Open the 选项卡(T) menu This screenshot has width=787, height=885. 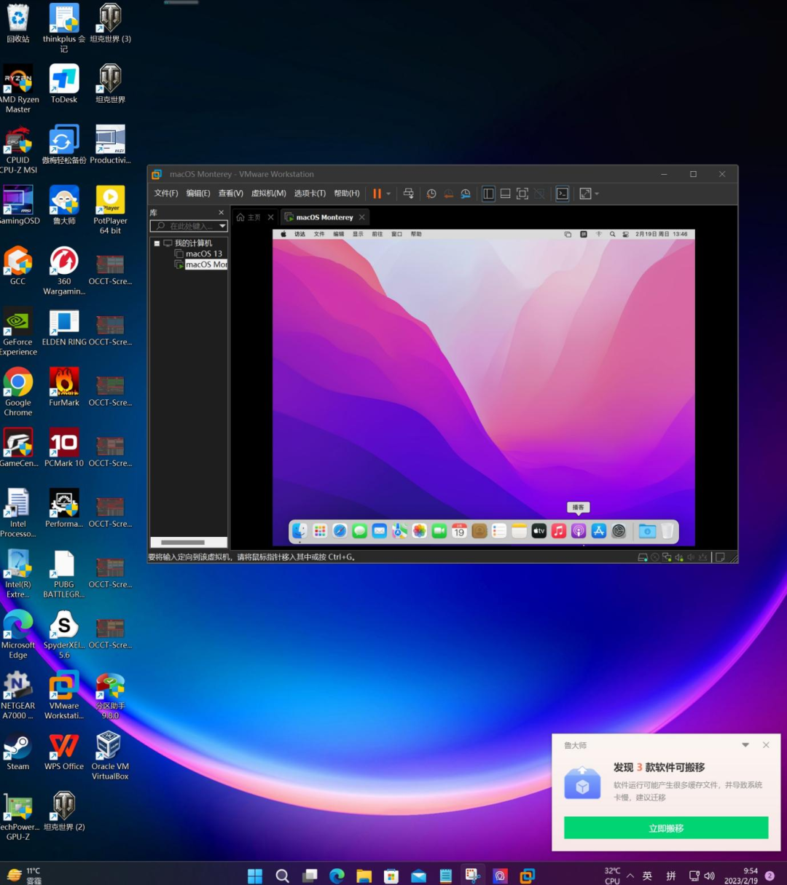310,194
